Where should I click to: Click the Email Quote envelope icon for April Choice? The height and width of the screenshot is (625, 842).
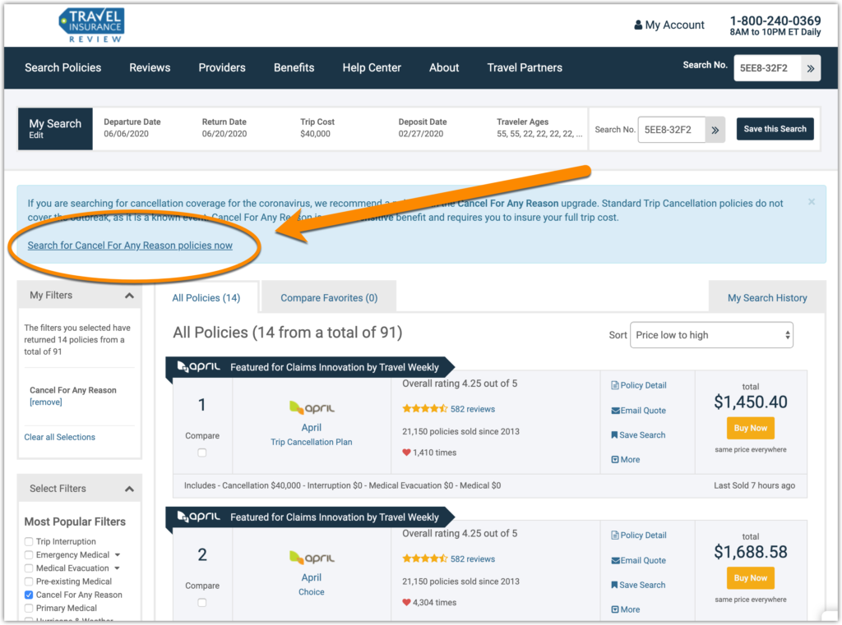pyautogui.click(x=615, y=561)
